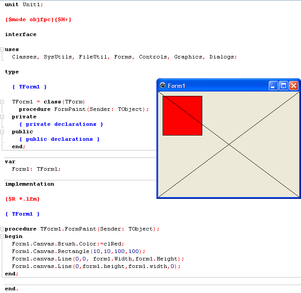Image resolution: width=301 pixels, height=293 pixels.
Task: Click 'Classes' in the uses list
Action: point(24,57)
